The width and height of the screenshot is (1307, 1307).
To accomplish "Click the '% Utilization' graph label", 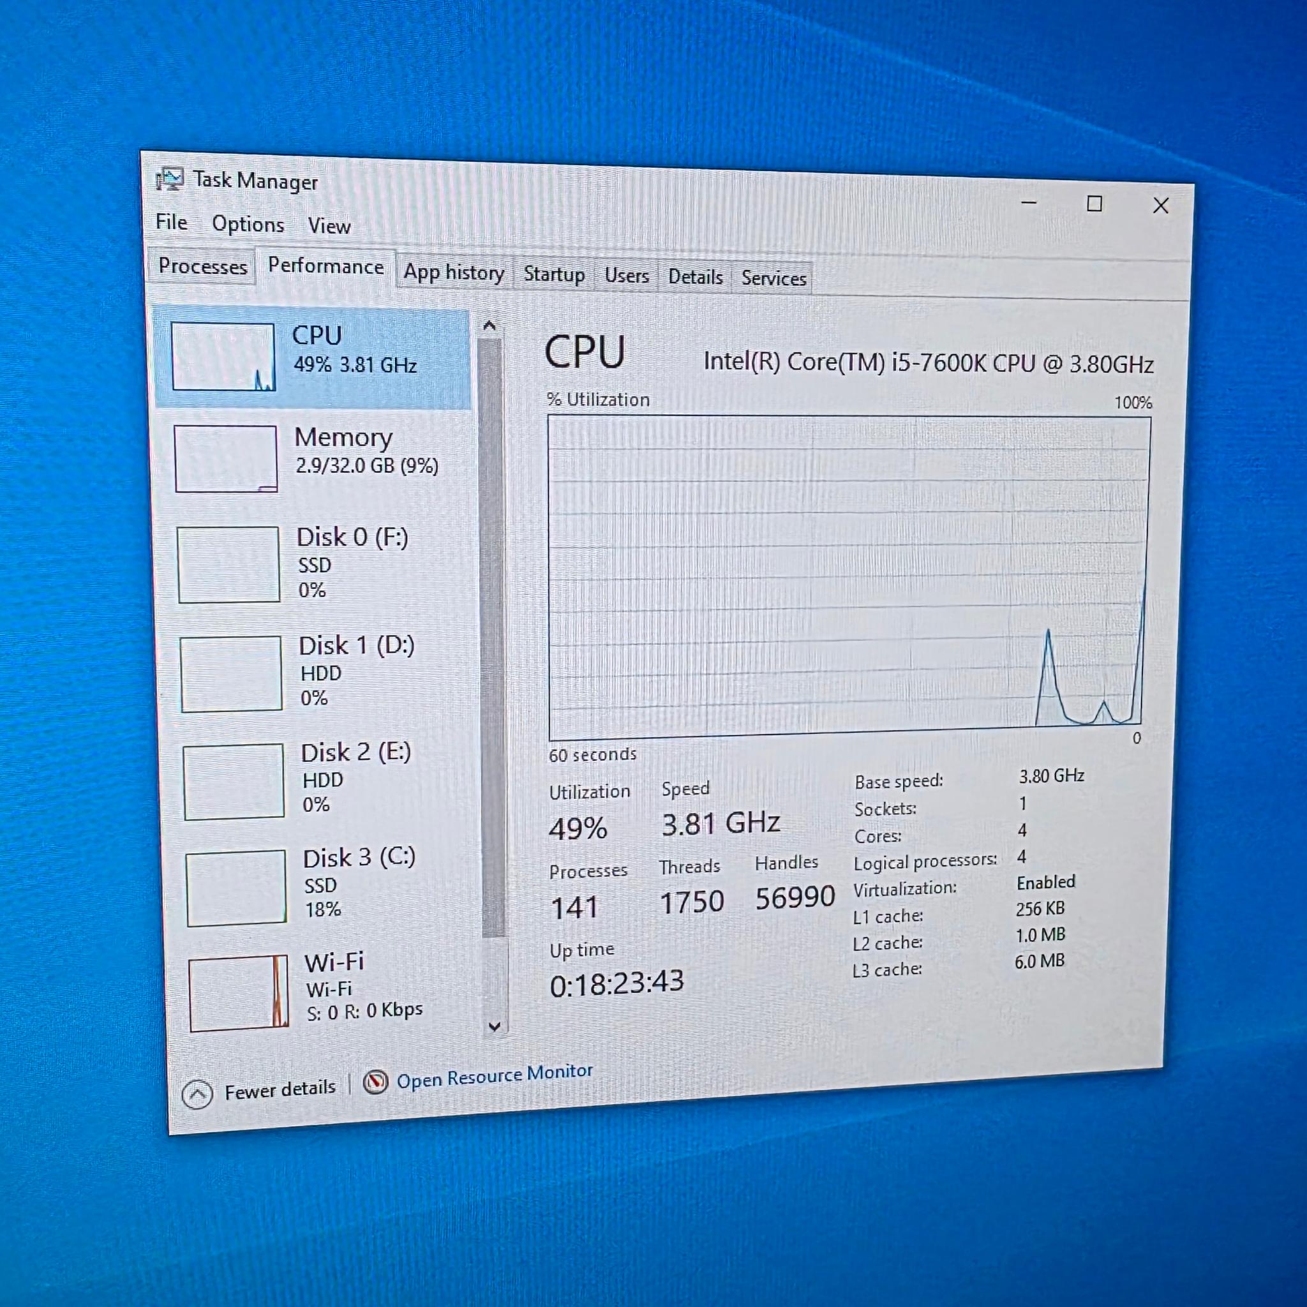I will coord(598,400).
